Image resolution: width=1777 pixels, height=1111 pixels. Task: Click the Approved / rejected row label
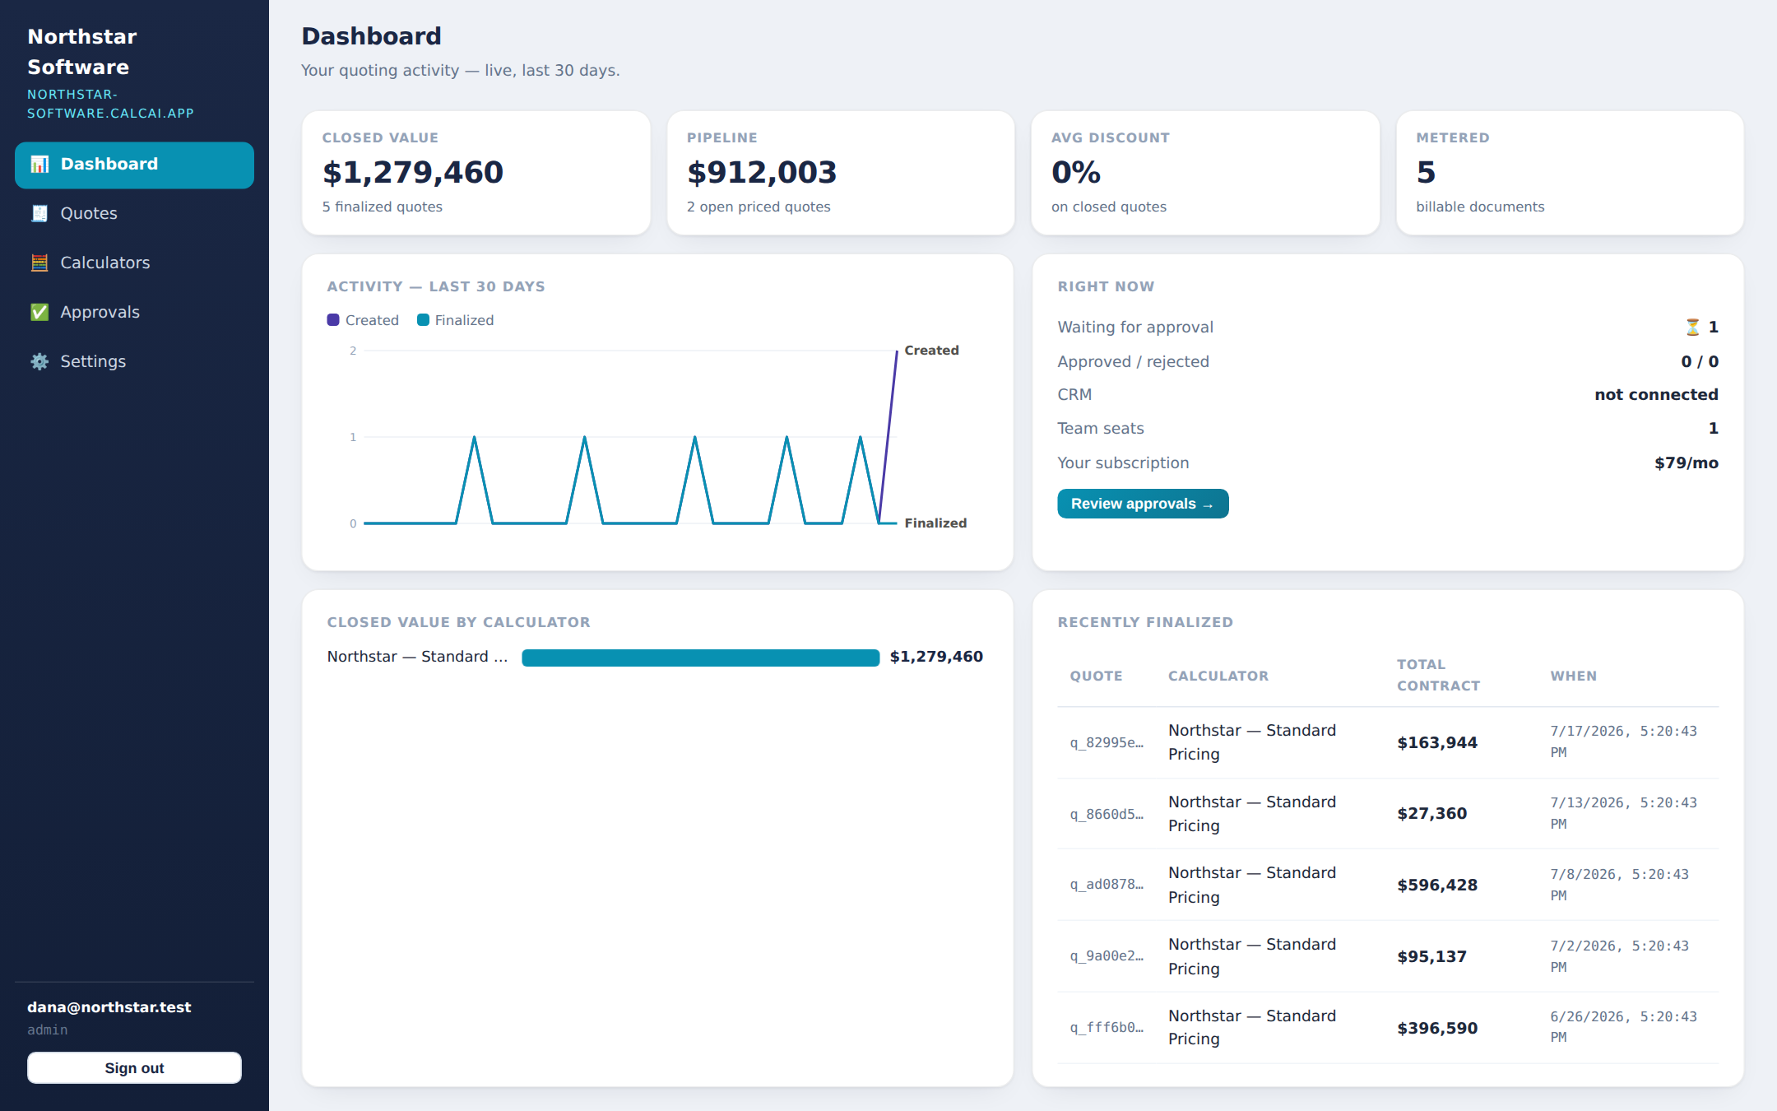tap(1133, 362)
